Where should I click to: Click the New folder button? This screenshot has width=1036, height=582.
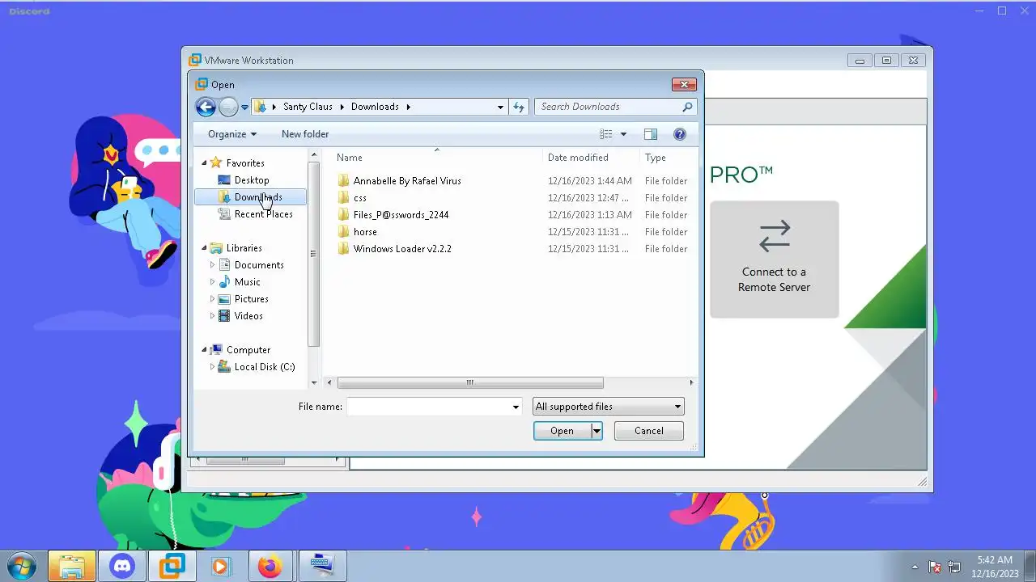tap(305, 134)
